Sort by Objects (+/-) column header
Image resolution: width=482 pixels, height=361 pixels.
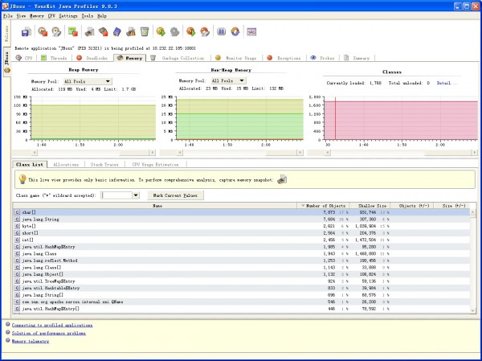tap(412, 206)
